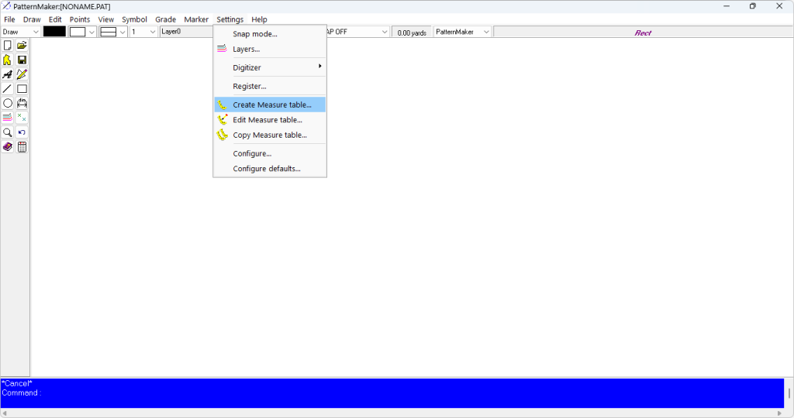Click the New pattern page icon
Screen dimensions: 794x418
(x=8, y=46)
